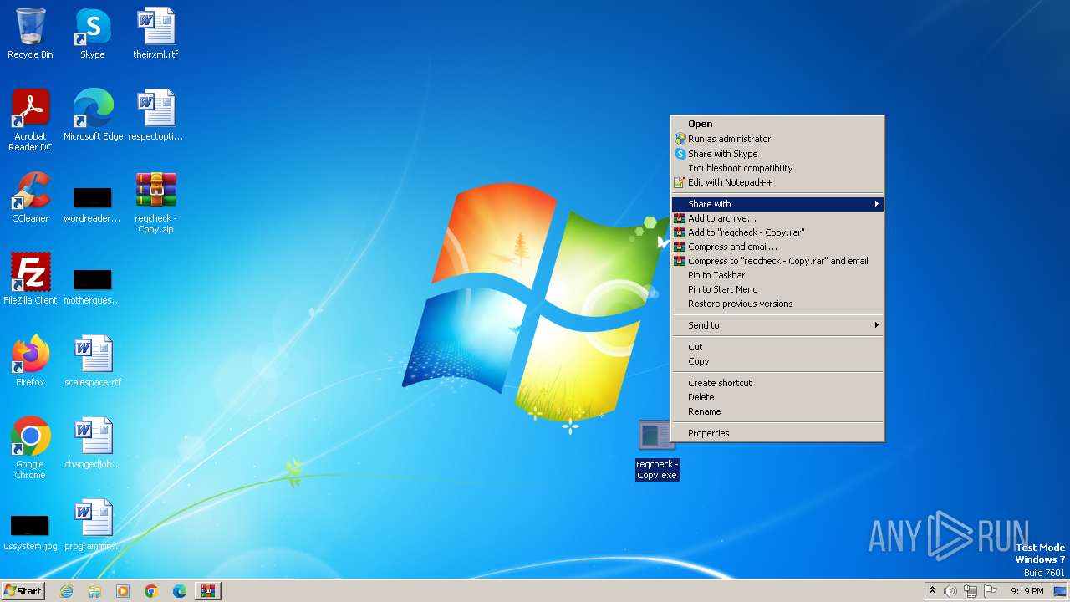Open File Explorer from taskbar
The width and height of the screenshot is (1070, 602).
pyautogui.click(x=94, y=591)
